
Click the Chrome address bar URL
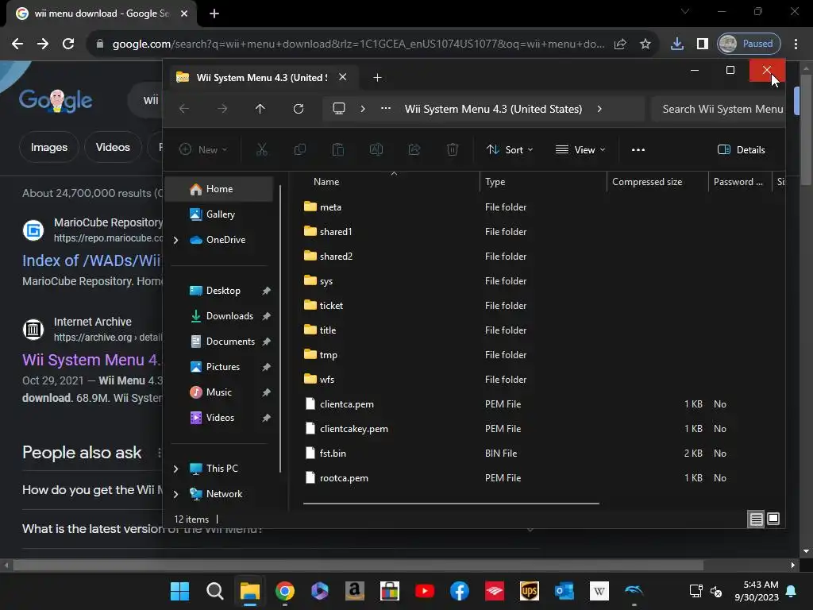(x=358, y=44)
